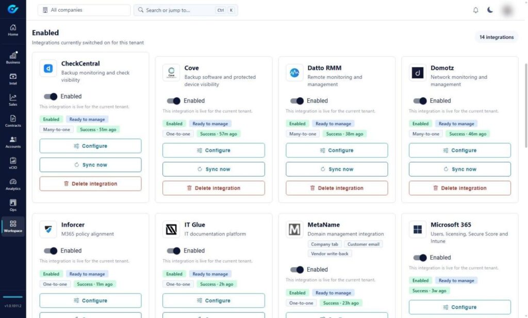The height and width of the screenshot is (318, 528).
Task: Open the notifications bell
Action: (x=475, y=10)
